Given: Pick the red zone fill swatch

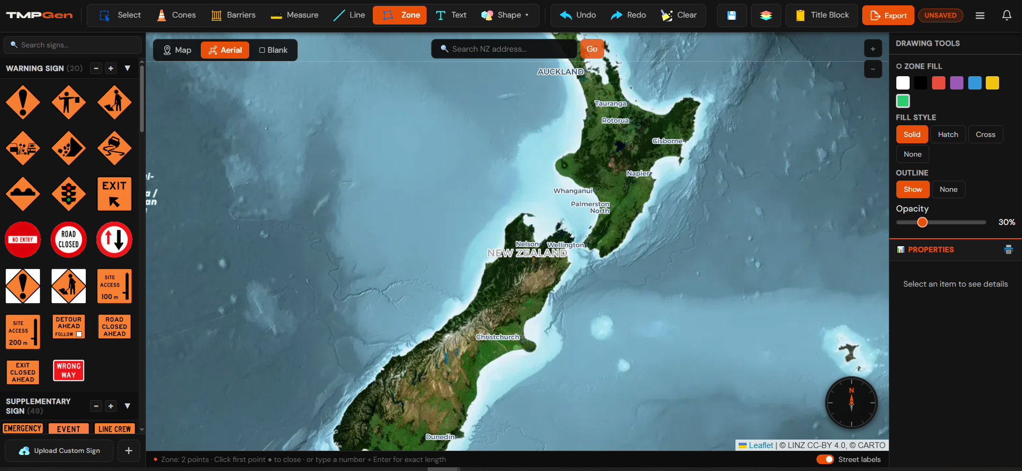Looking at the screenshot, I should pyautogui.click(x=938, y=83).
